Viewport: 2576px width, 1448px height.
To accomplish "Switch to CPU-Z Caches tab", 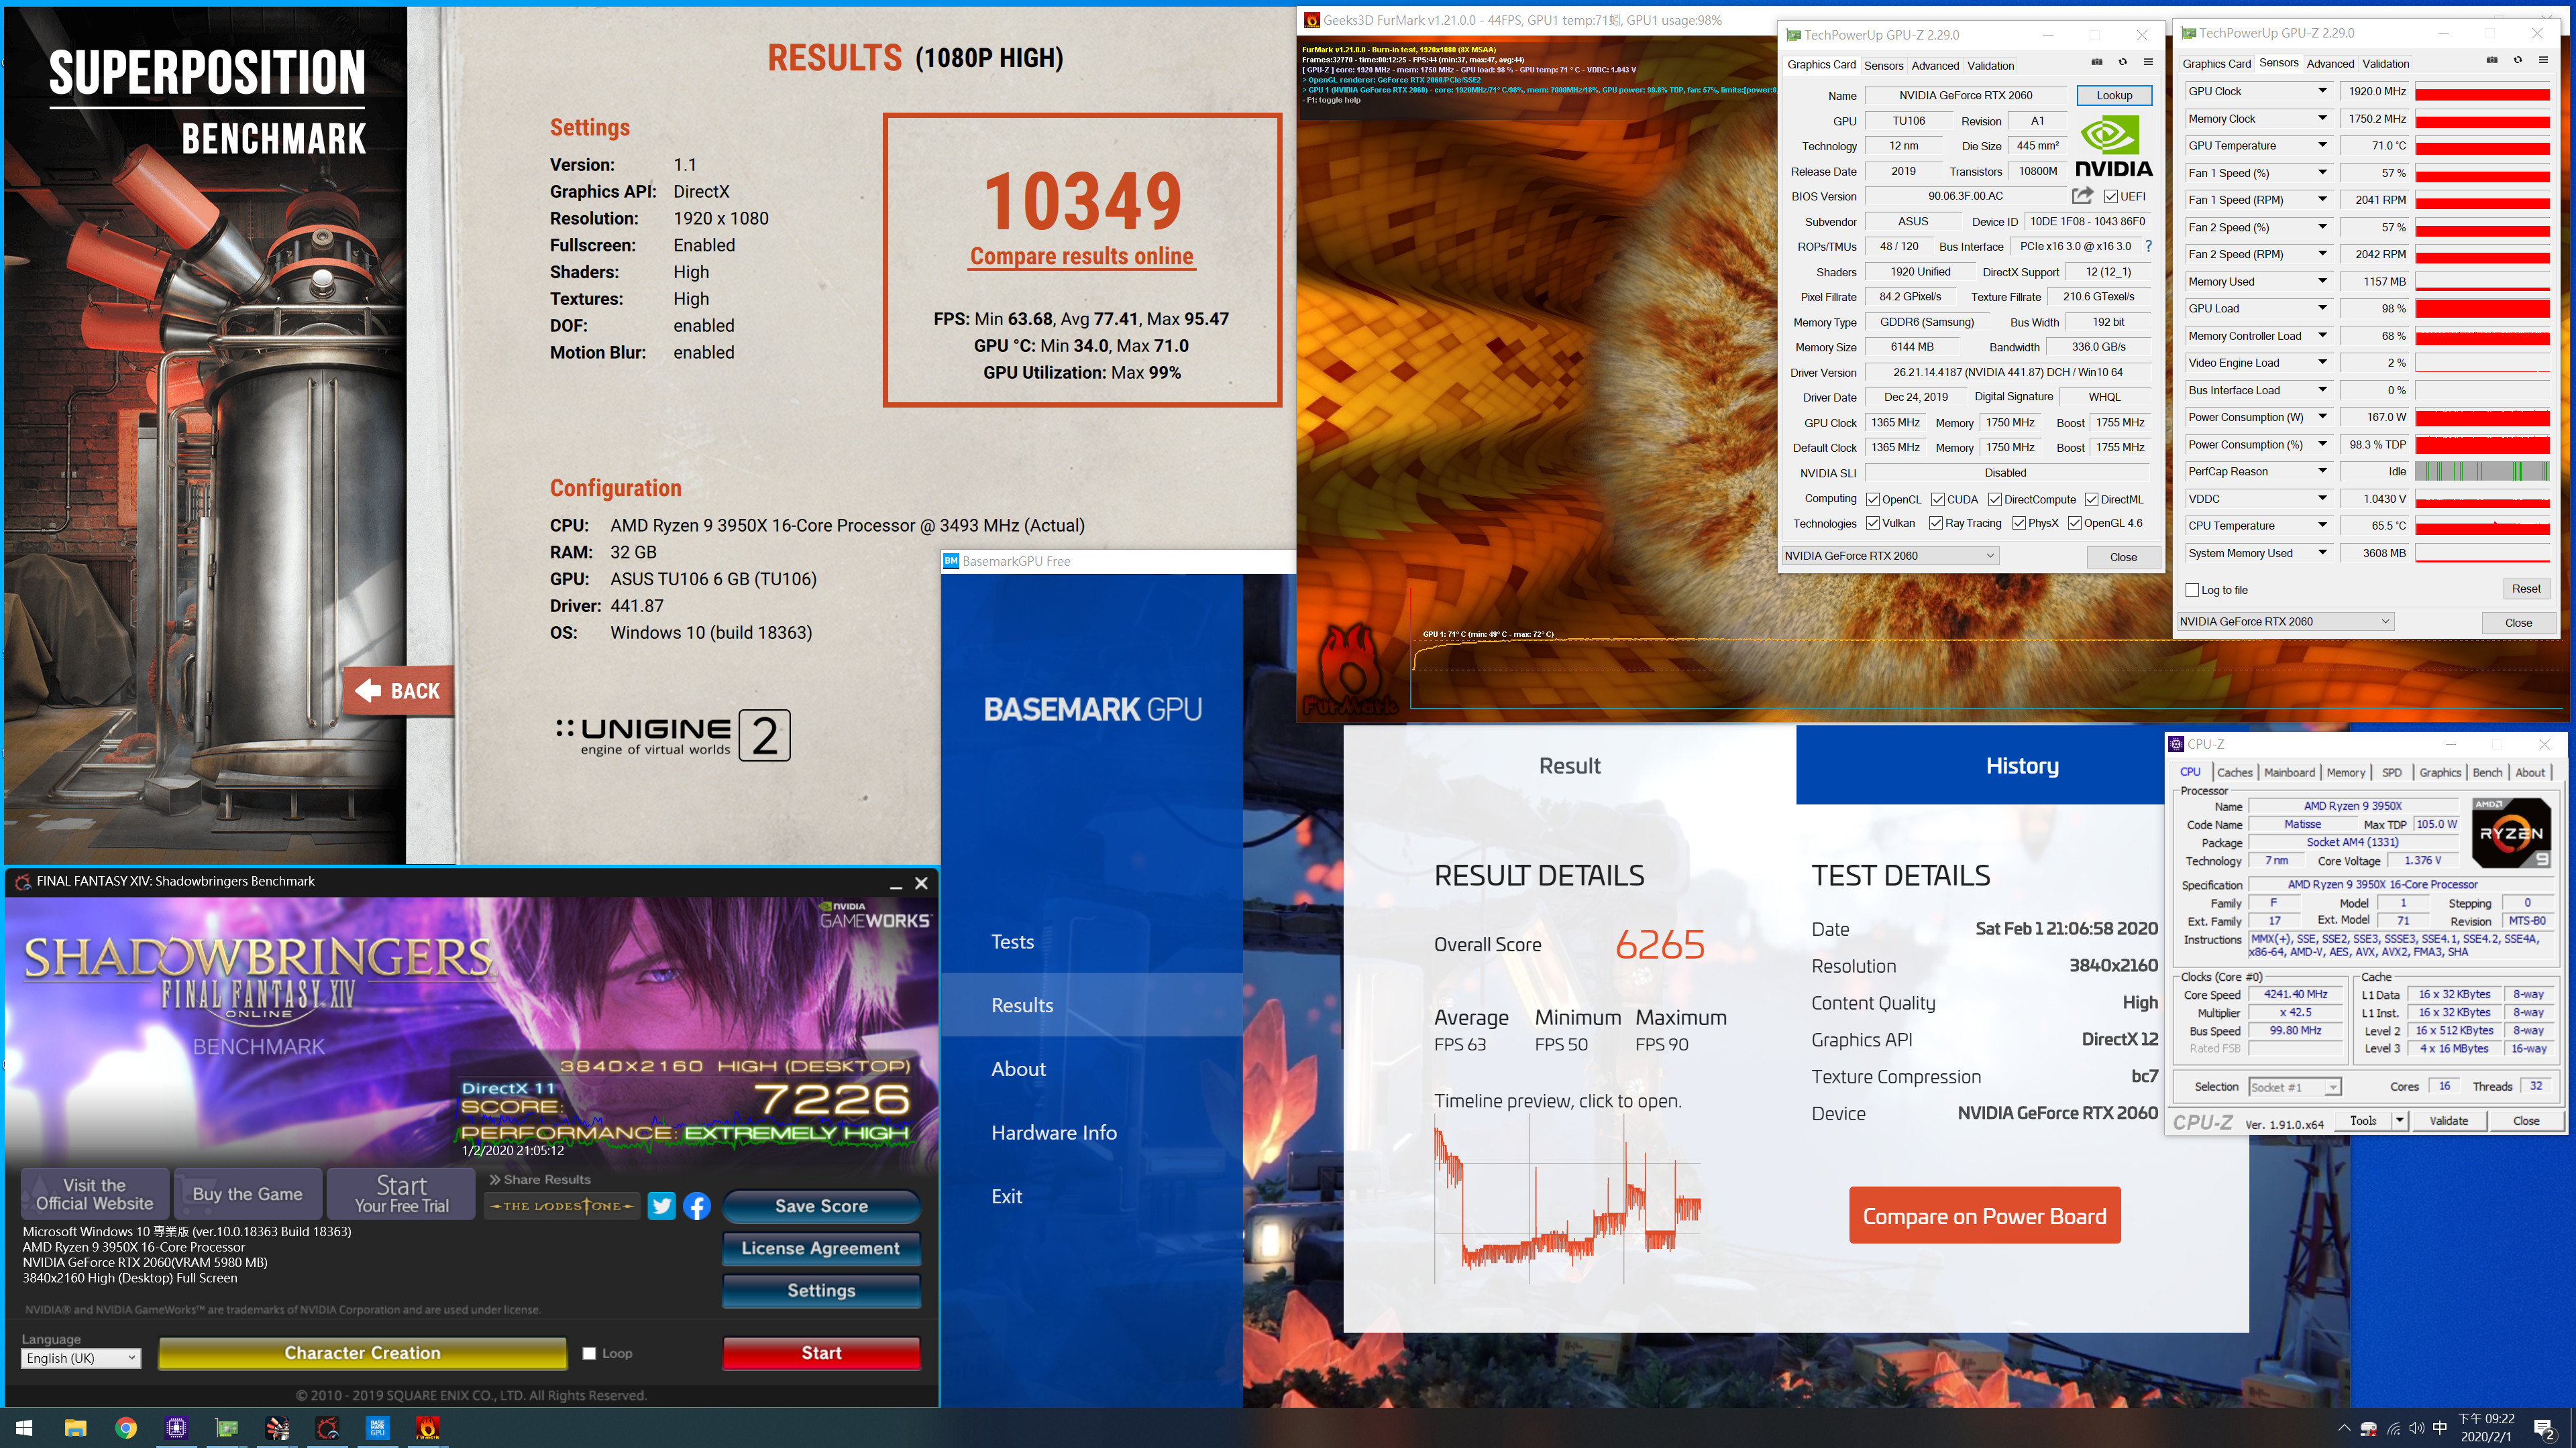I will 2234,772.
